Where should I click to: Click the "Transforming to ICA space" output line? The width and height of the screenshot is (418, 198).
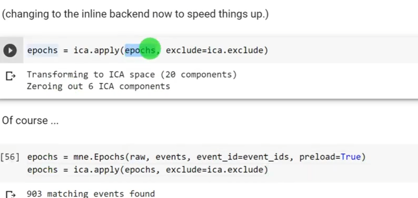132,75
